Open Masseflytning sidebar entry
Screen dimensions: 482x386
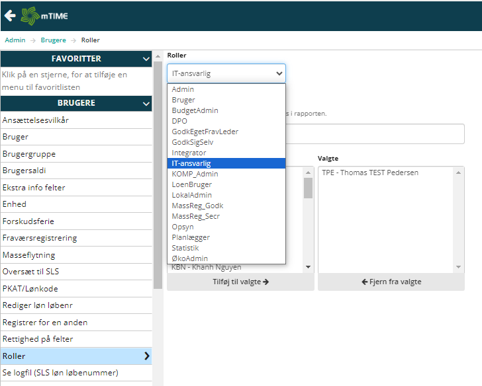29,255
